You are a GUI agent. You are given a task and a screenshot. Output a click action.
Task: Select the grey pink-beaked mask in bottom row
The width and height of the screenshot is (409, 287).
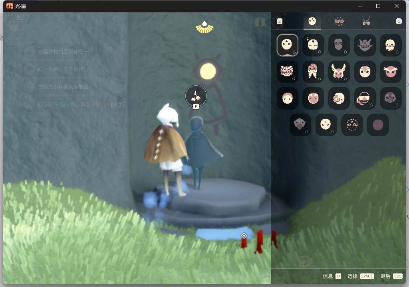click(300, 125)
